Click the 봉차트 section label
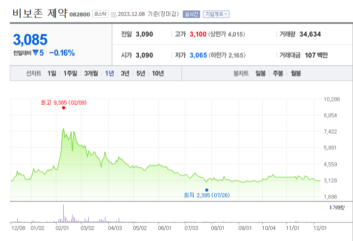 tap(241, 73)
